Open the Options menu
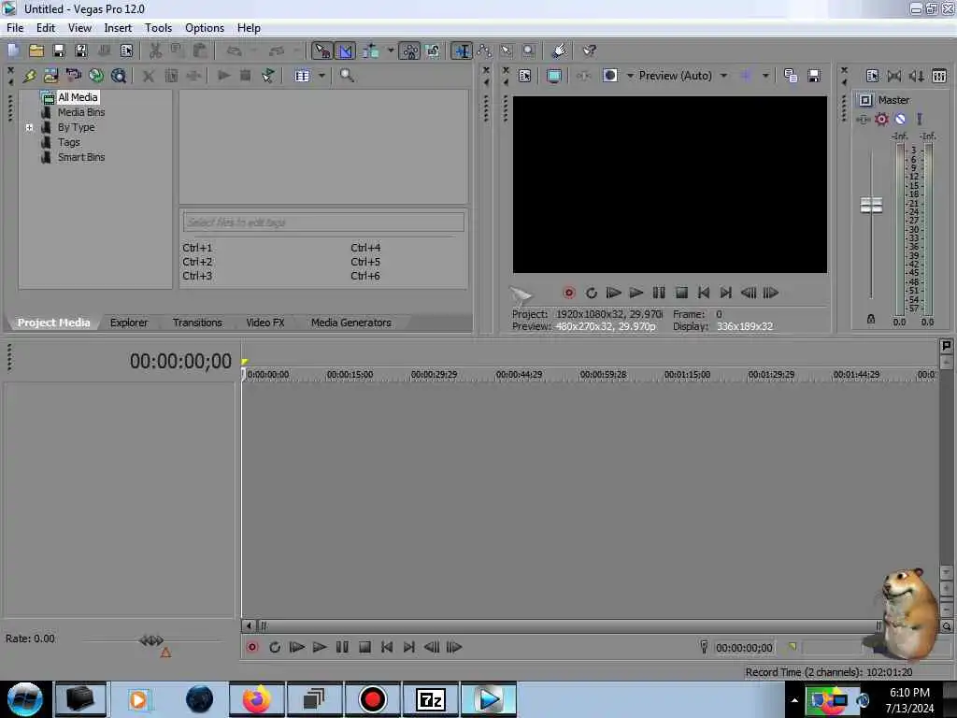Image resolution: width=957 pixels, height=718 pixels. point(205,28)
